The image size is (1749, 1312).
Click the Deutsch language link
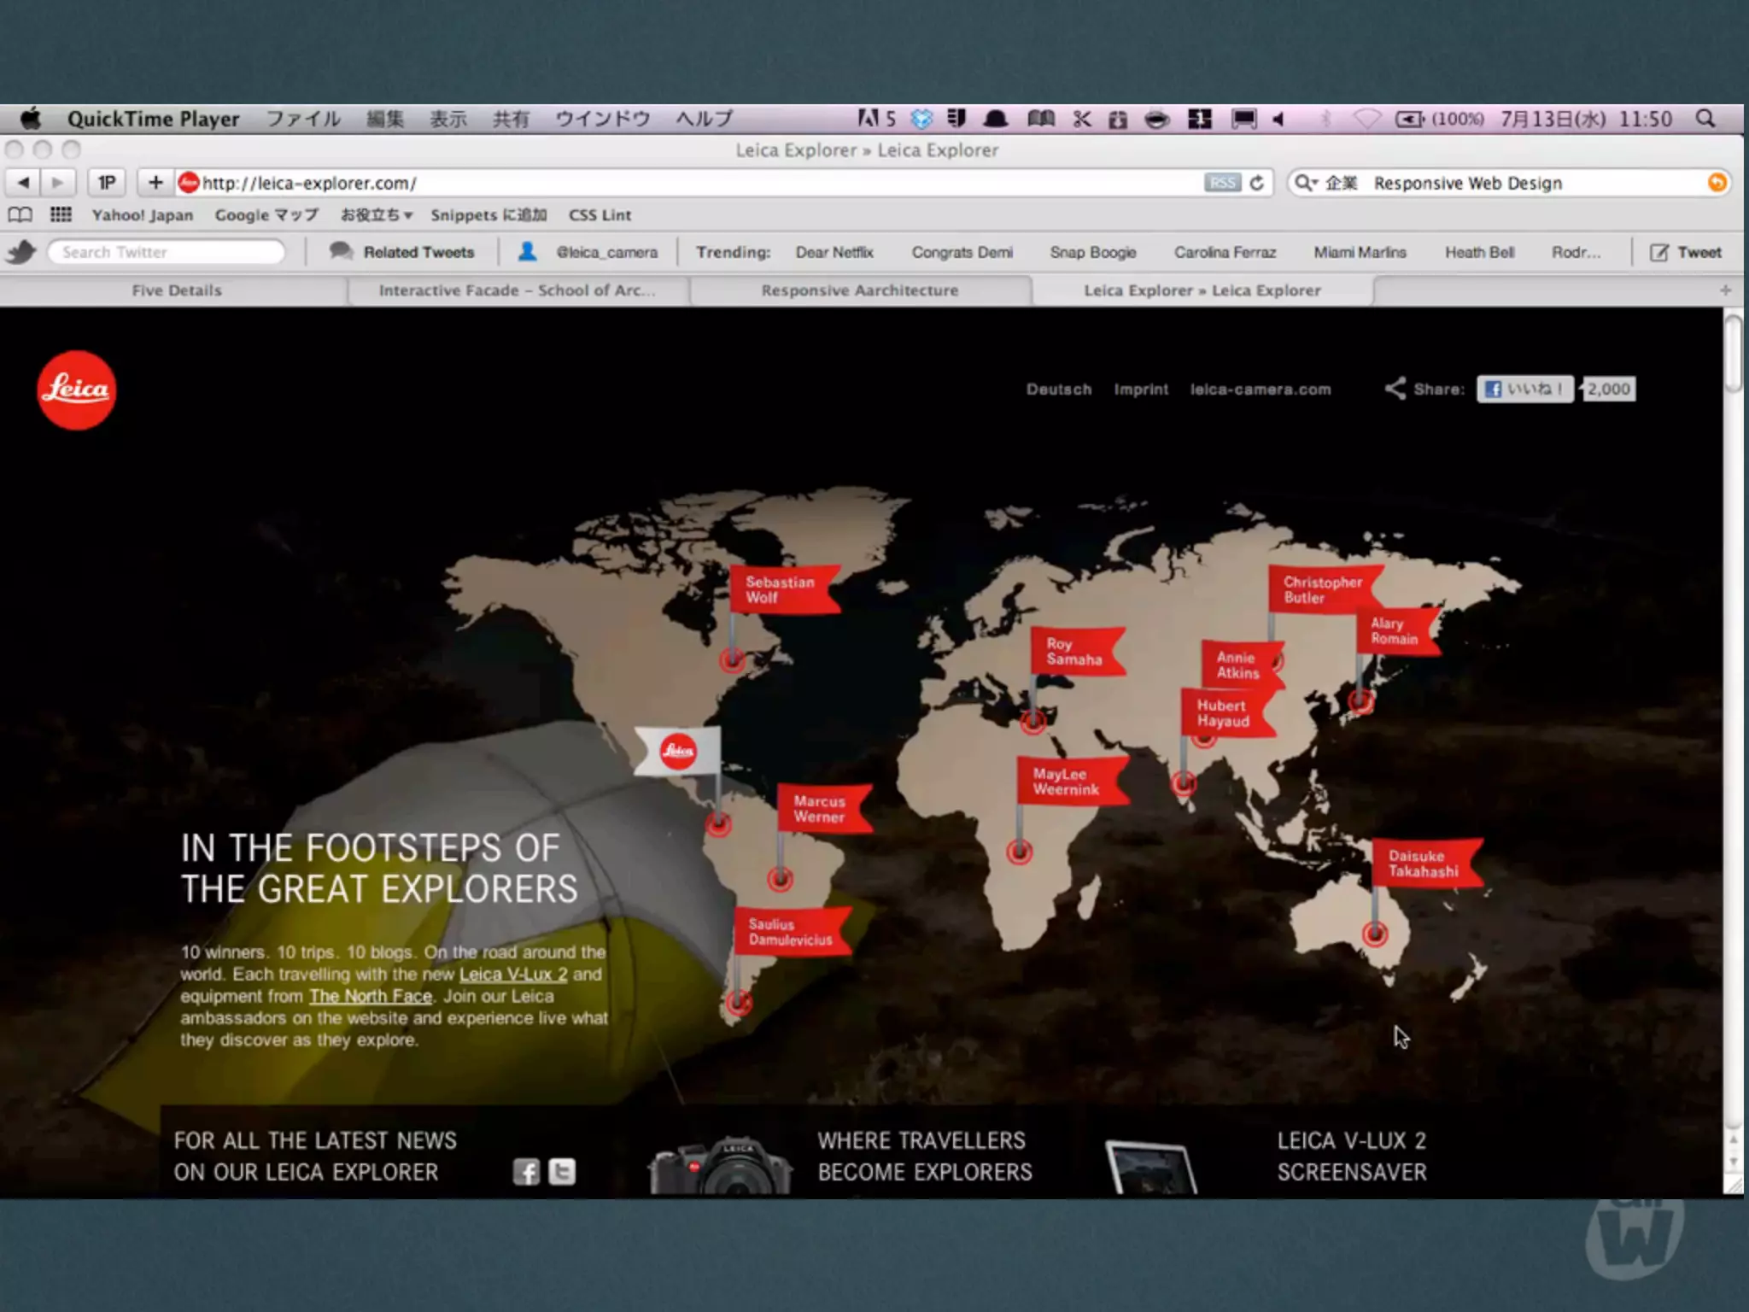click(x=1058, y=389)
